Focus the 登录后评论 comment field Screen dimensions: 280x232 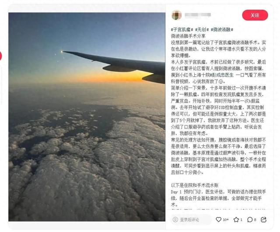tap(191, 219)
